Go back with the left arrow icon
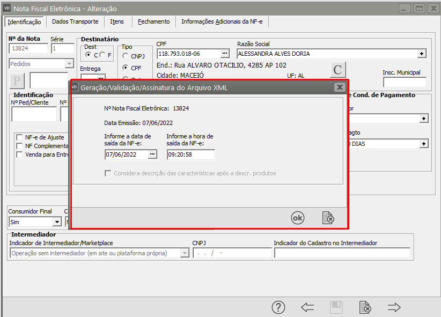This screenshot has width=441, height=317. 307,307
